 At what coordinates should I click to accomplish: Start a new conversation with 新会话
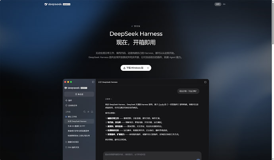coord(79,94)
